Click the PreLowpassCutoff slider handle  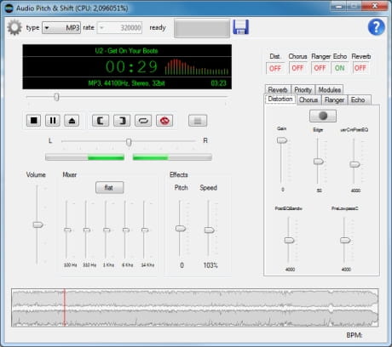(345, 241)
